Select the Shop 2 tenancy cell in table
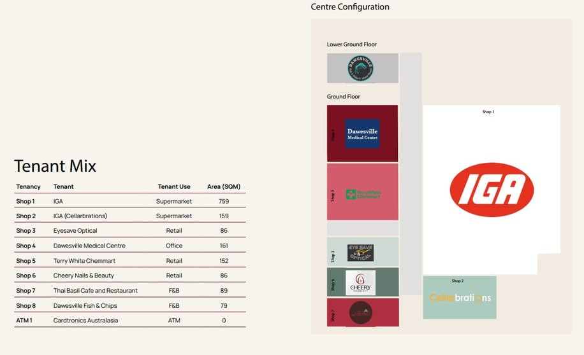This screenshot has height=355, width=584. click(26, 216)
